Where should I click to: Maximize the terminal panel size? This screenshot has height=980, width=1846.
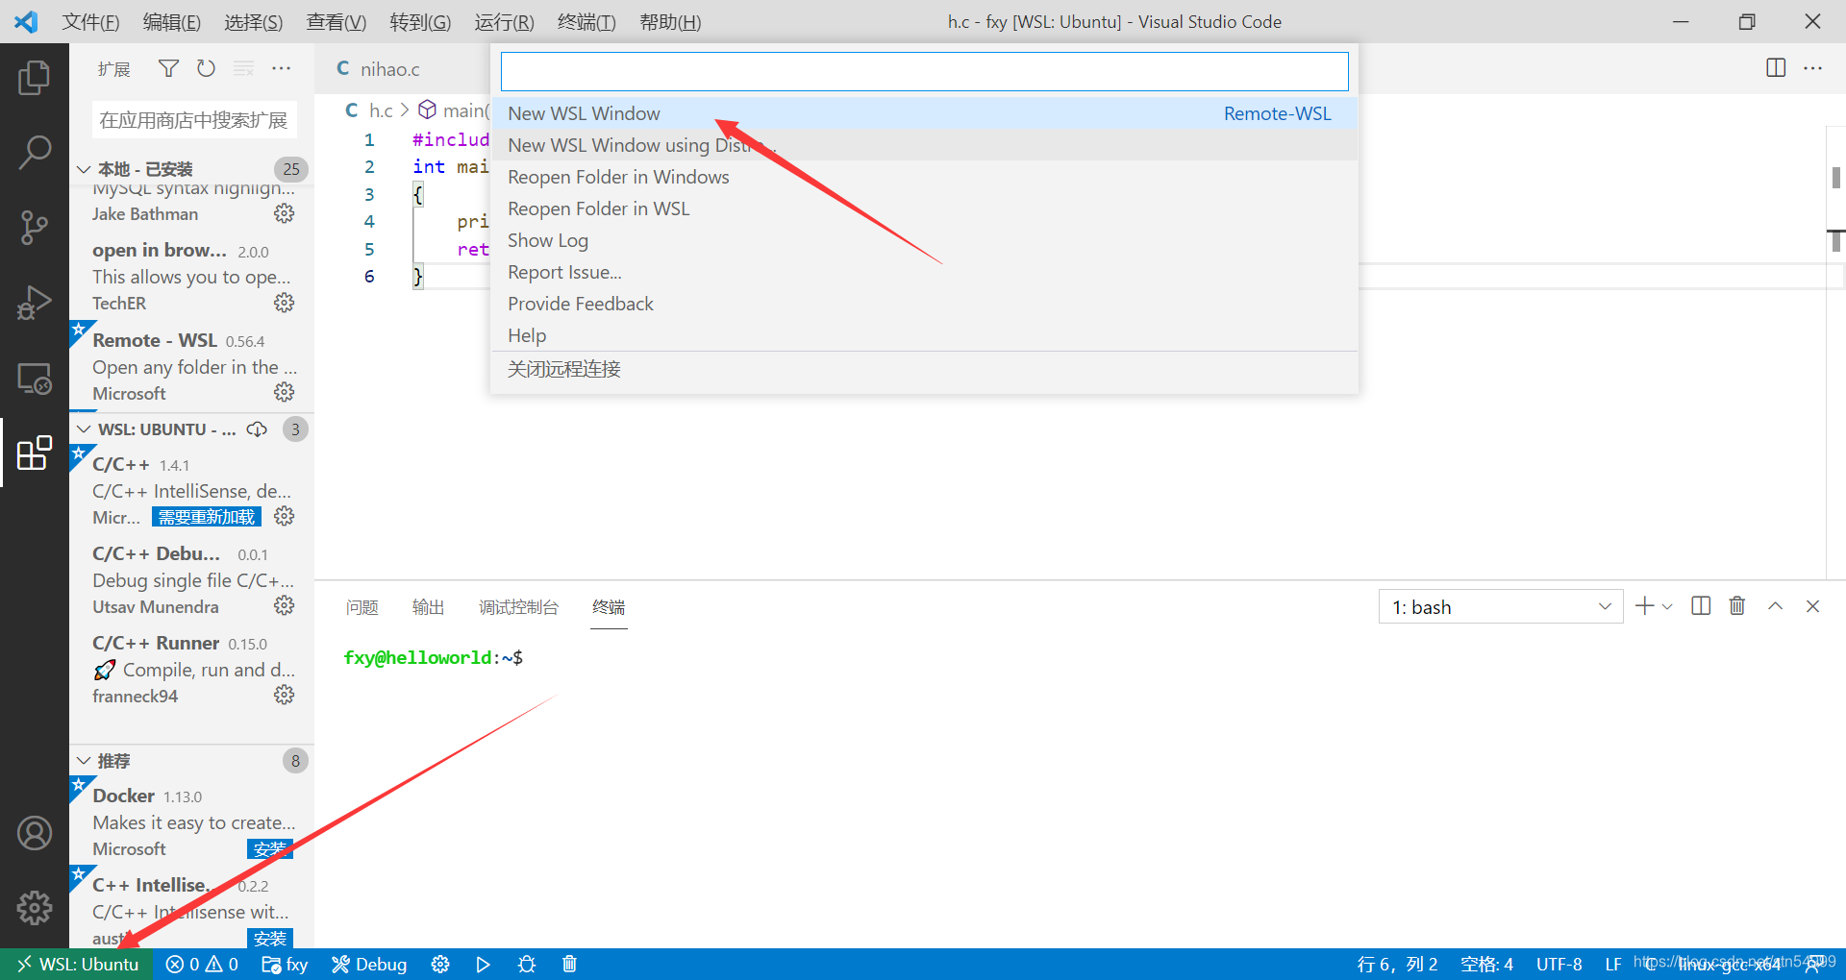(x=1776, y=606)
